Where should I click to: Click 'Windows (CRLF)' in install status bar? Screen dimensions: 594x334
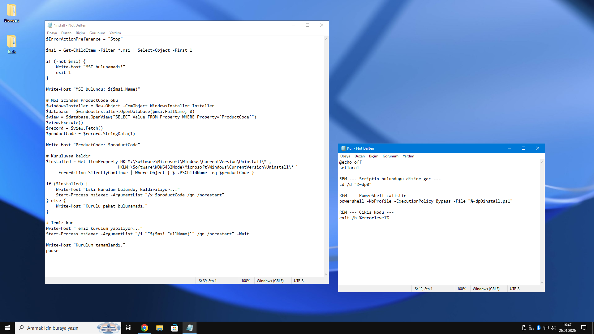coord(270,281)
